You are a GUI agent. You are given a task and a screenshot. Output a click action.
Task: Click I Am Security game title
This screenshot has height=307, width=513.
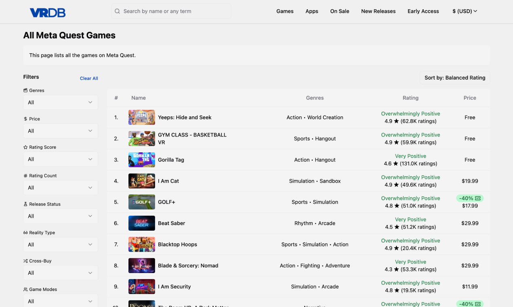point(174,287)
